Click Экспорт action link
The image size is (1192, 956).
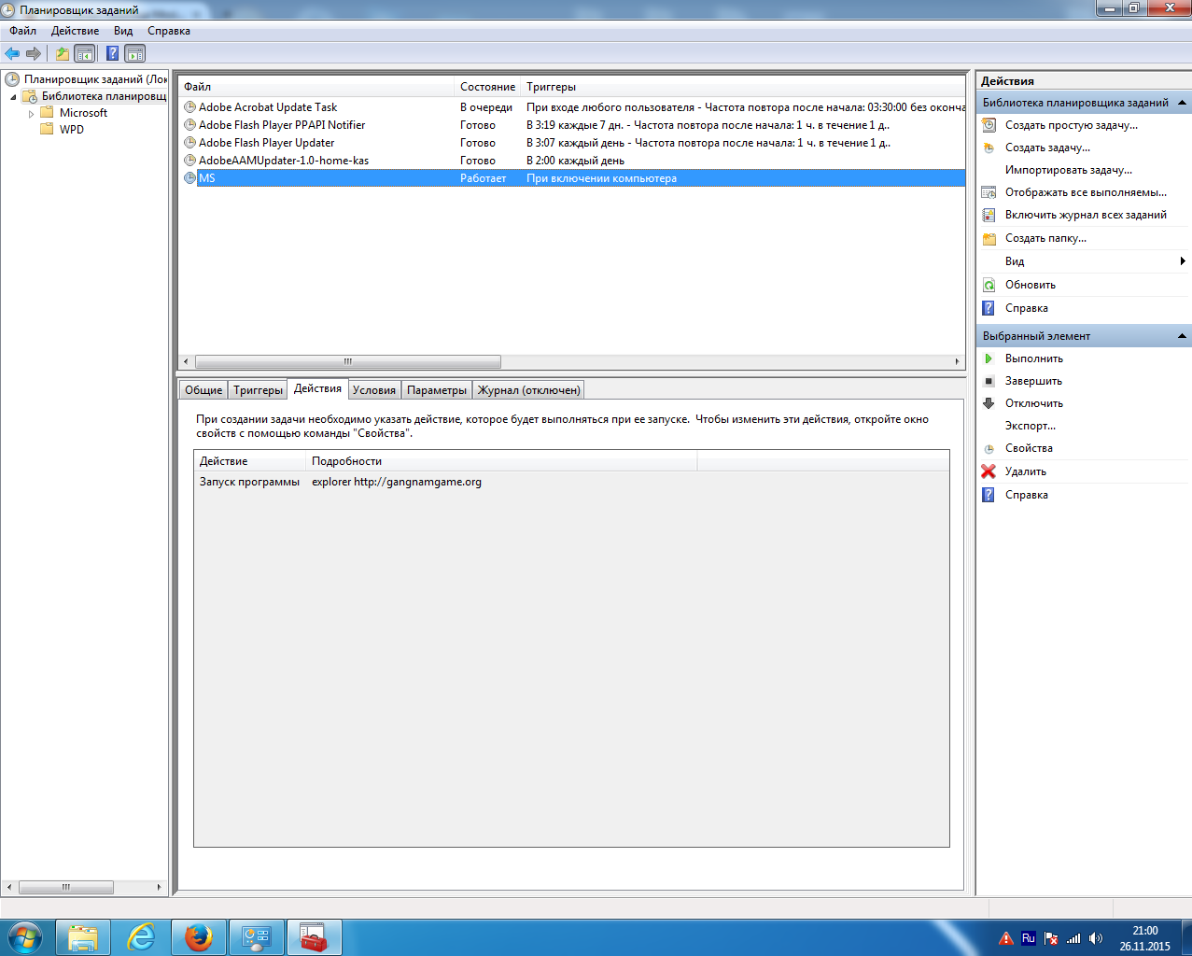pos(1031,426)
